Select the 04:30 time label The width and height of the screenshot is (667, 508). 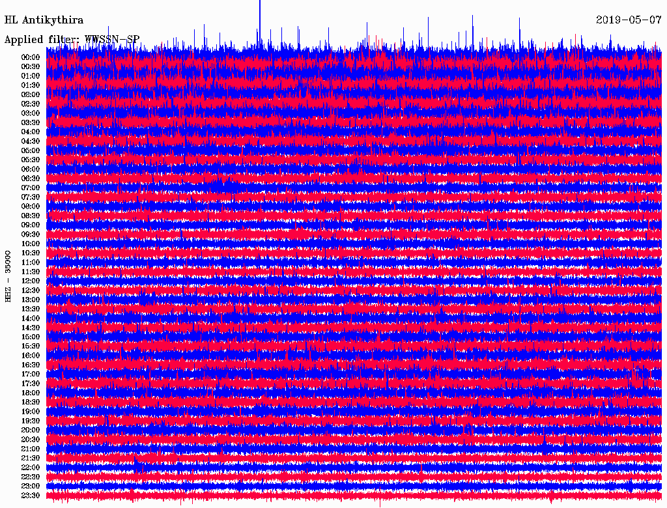(x=30, y=141)
